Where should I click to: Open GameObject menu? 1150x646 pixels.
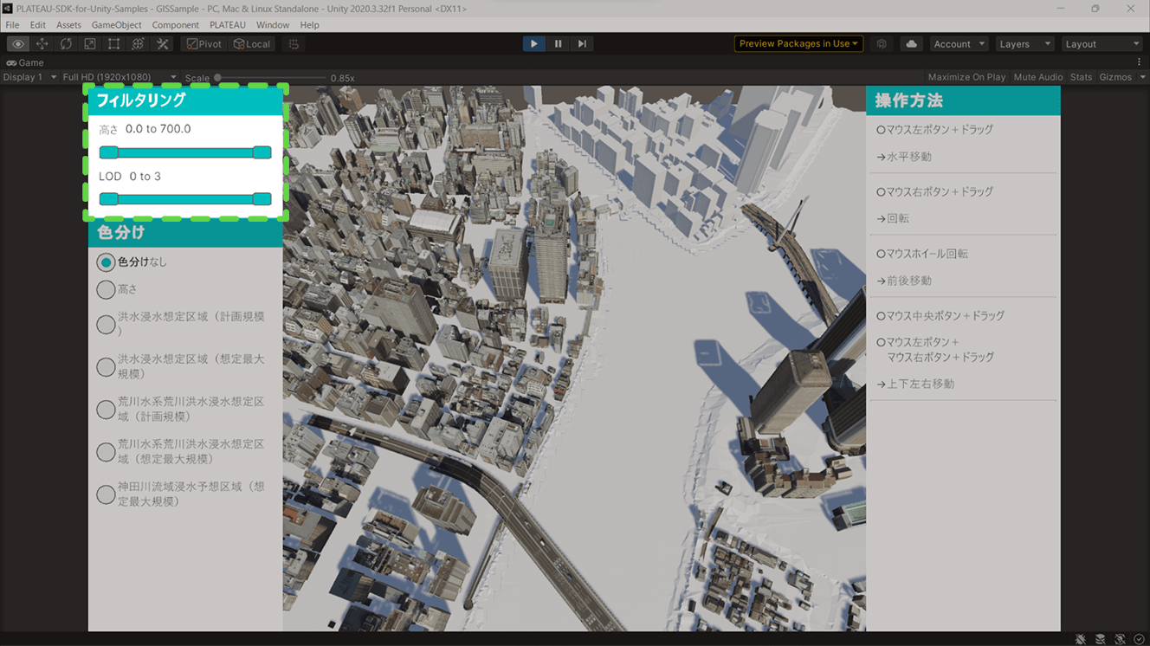(x=116, y=25)
